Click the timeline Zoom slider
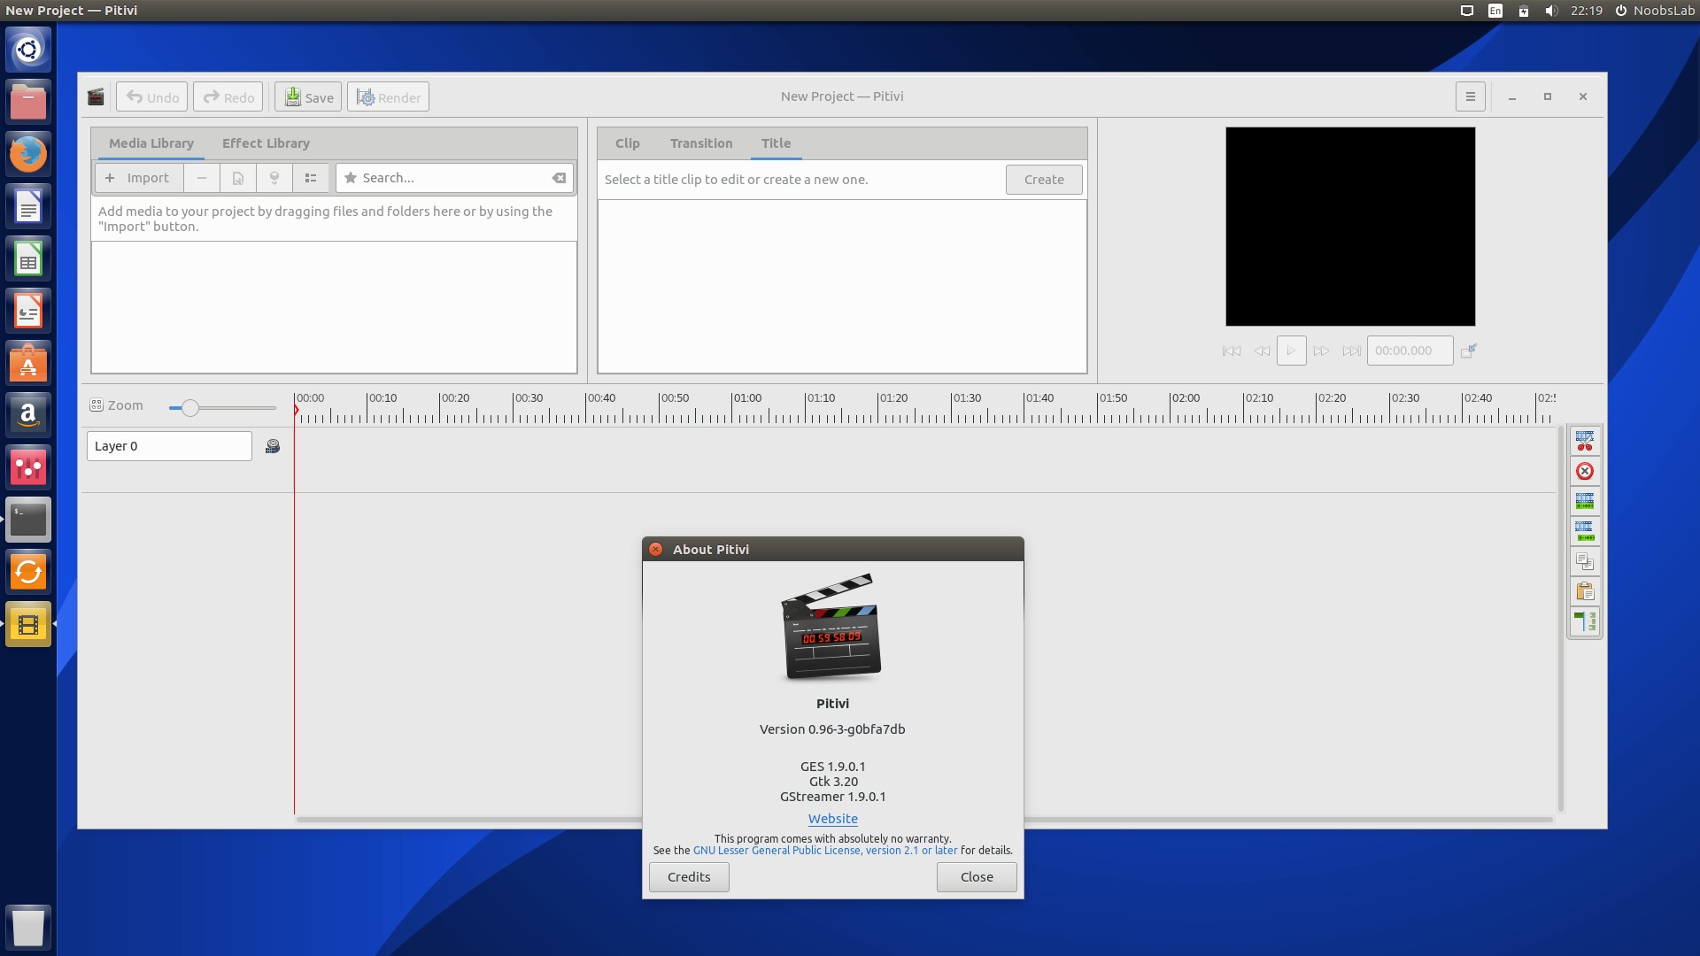 point(190,408)
